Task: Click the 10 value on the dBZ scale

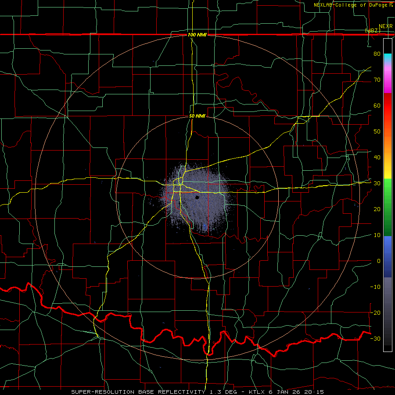Action: pos(377,235)
